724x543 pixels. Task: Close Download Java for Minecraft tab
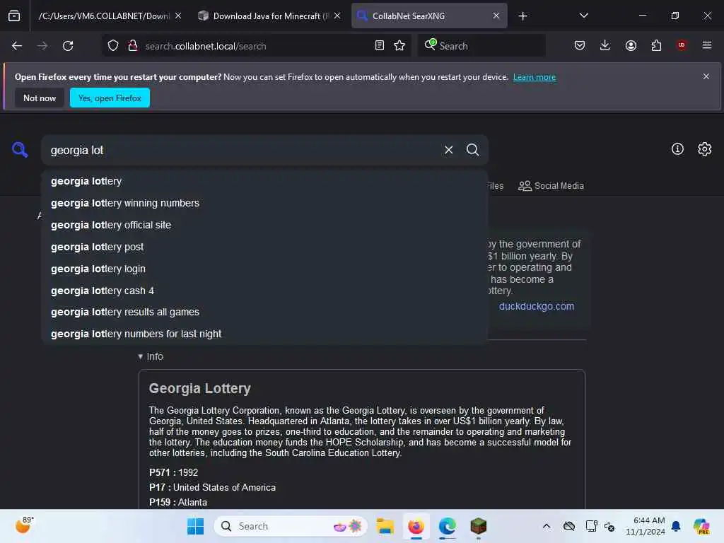[x=337, y=16]
